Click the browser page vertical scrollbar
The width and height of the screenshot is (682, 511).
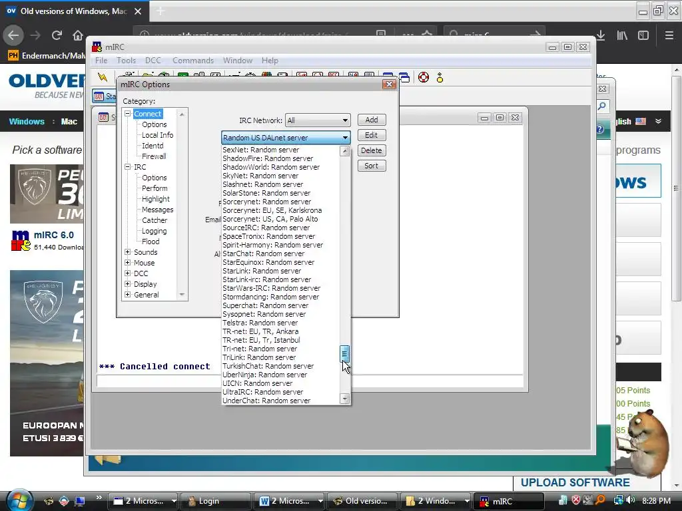675,188
